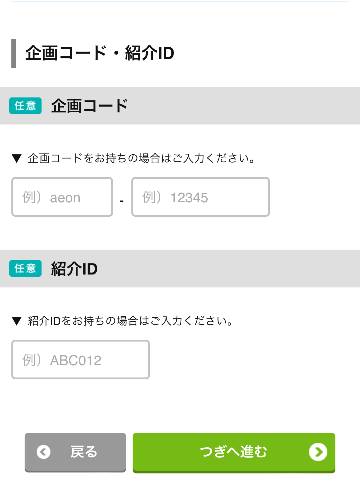Click empty area of gray 紹介ID header band
360x502 pixels.
tap(231, 269)
